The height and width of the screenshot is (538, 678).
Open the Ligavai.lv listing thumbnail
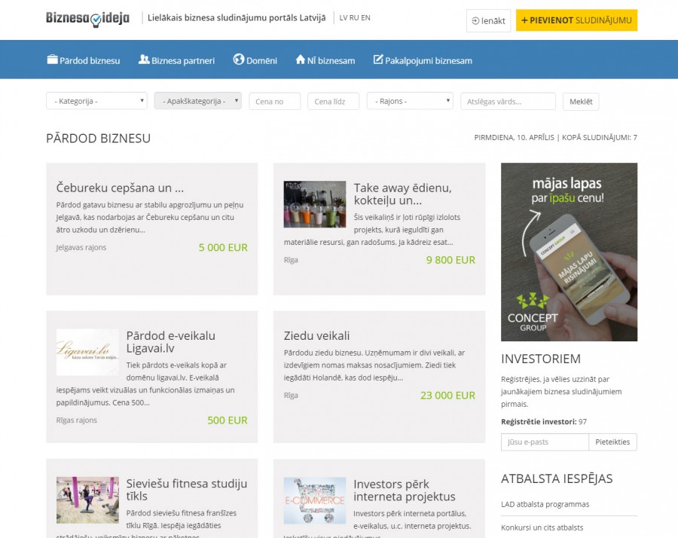point(87,352)
